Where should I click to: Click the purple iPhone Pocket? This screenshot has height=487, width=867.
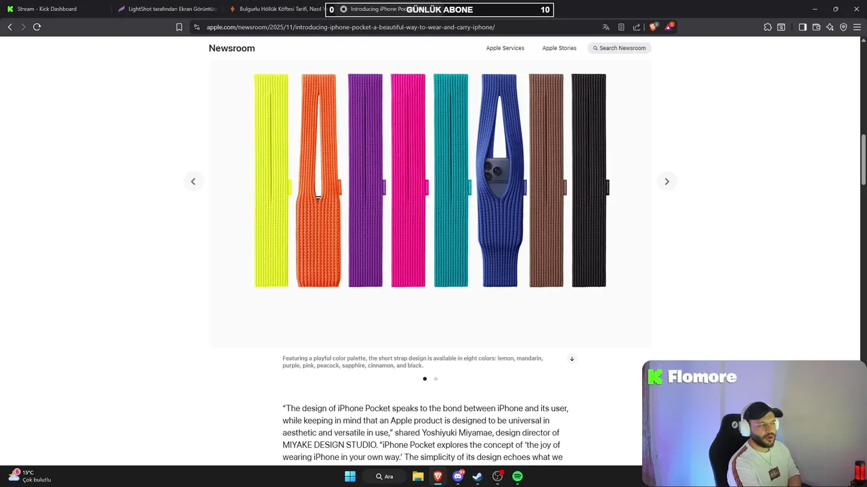(366, 181)
